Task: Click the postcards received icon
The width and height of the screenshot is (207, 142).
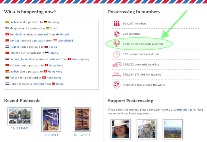Action: point(117,44)
